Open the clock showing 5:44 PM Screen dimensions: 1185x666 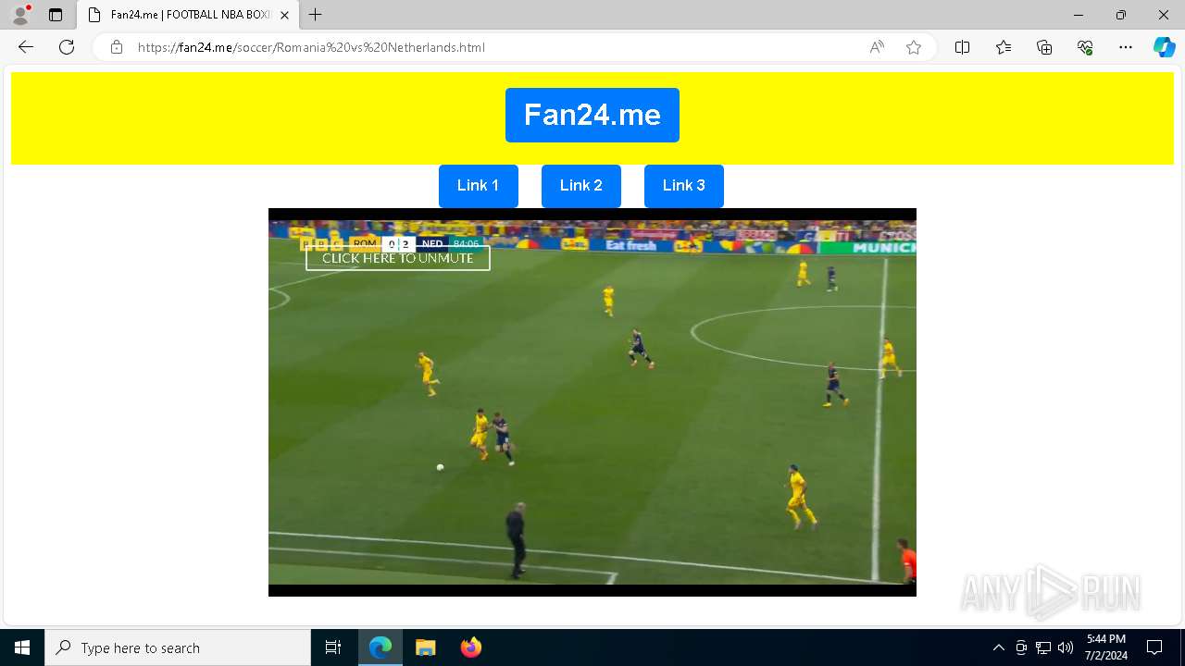click(x=1106, y=647)
